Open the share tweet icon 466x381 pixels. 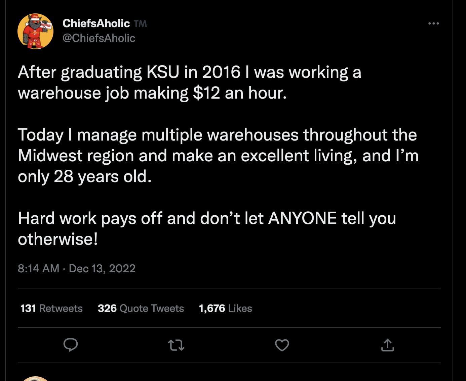click(x=387, y=345)
